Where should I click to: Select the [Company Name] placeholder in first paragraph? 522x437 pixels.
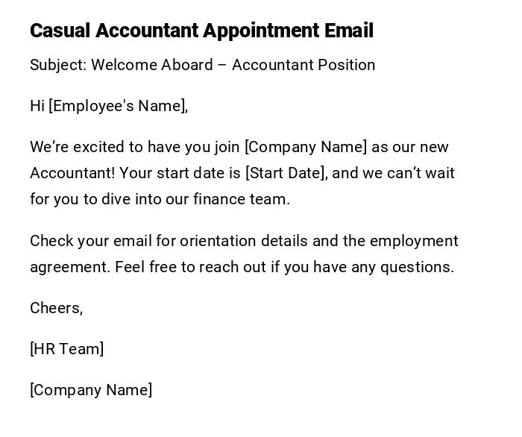pos(306,147)
